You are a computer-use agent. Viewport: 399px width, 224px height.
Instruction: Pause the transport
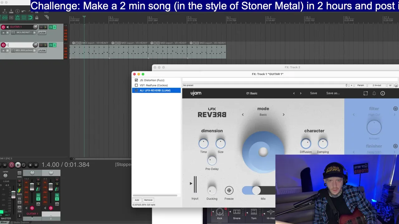(x=36, y=165)
